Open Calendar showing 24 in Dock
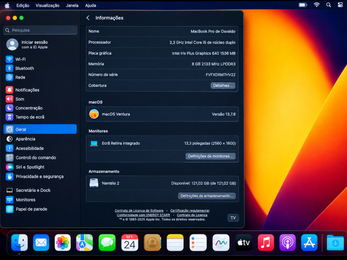Image resolution: width=347 pixels, height=260 pixels. 130,243
